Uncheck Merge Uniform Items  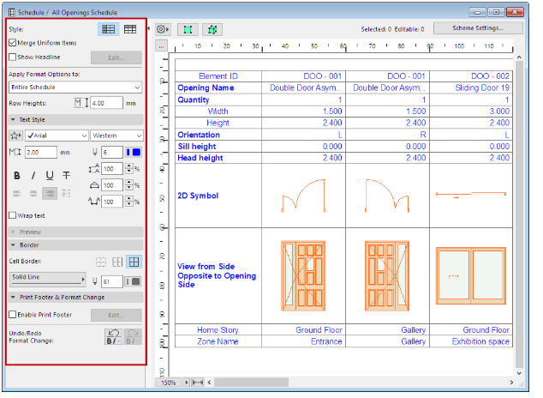pyautogui.click(x=13, y=43)
